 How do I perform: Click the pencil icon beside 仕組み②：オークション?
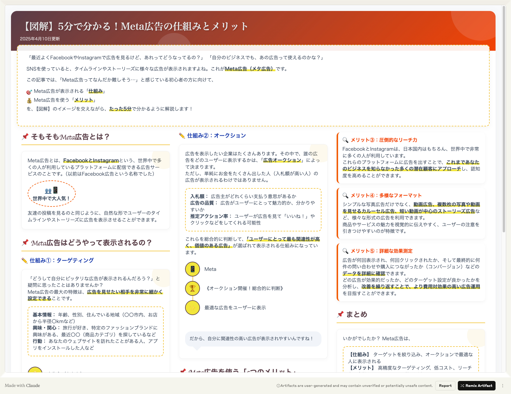click(182, 136)
